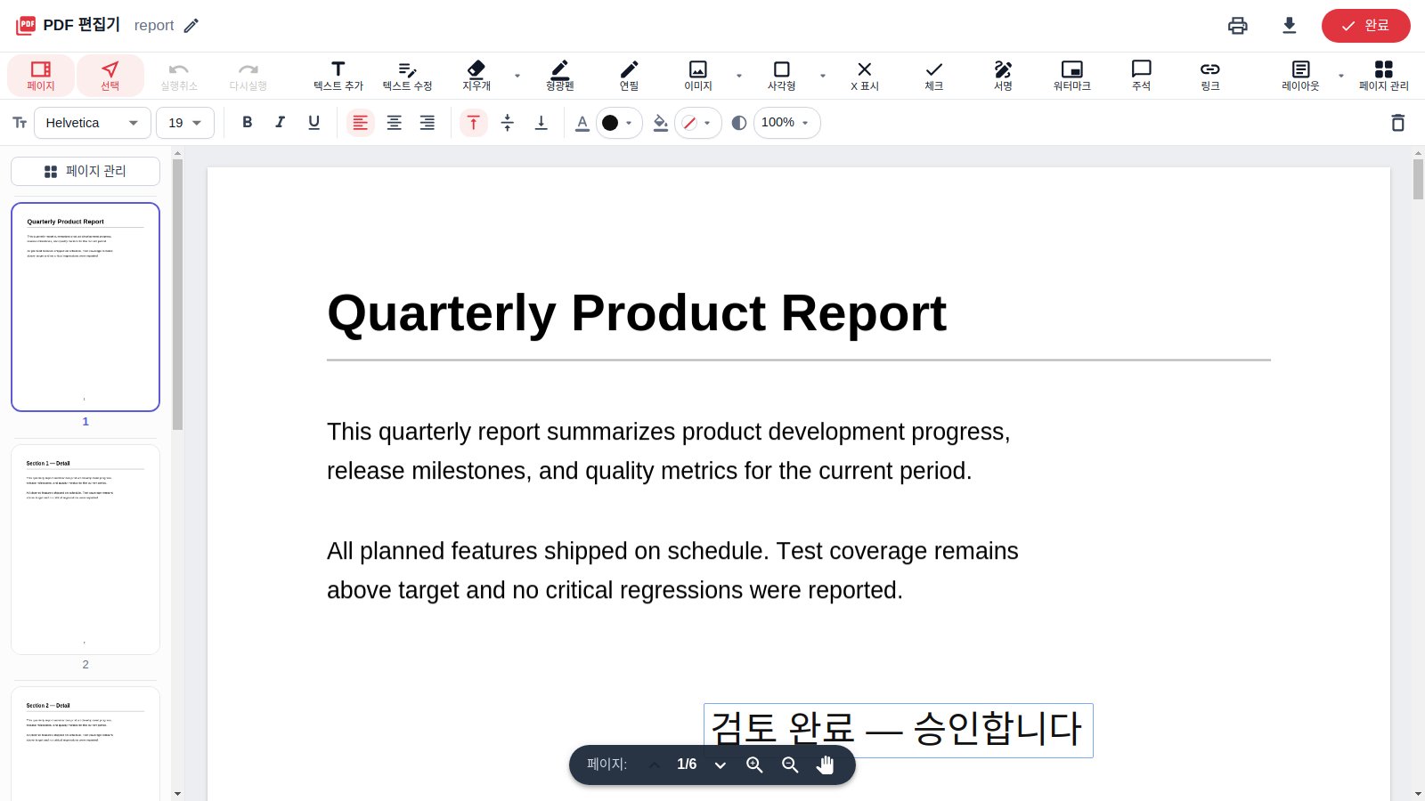
Task: Select the 형광펜 highlighter tool
Action: [x=560, y=76]
